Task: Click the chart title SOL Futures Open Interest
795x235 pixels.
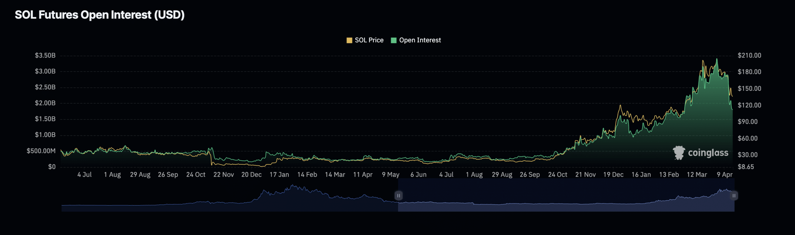Action: pyautogui.click(x=100, y=15)
